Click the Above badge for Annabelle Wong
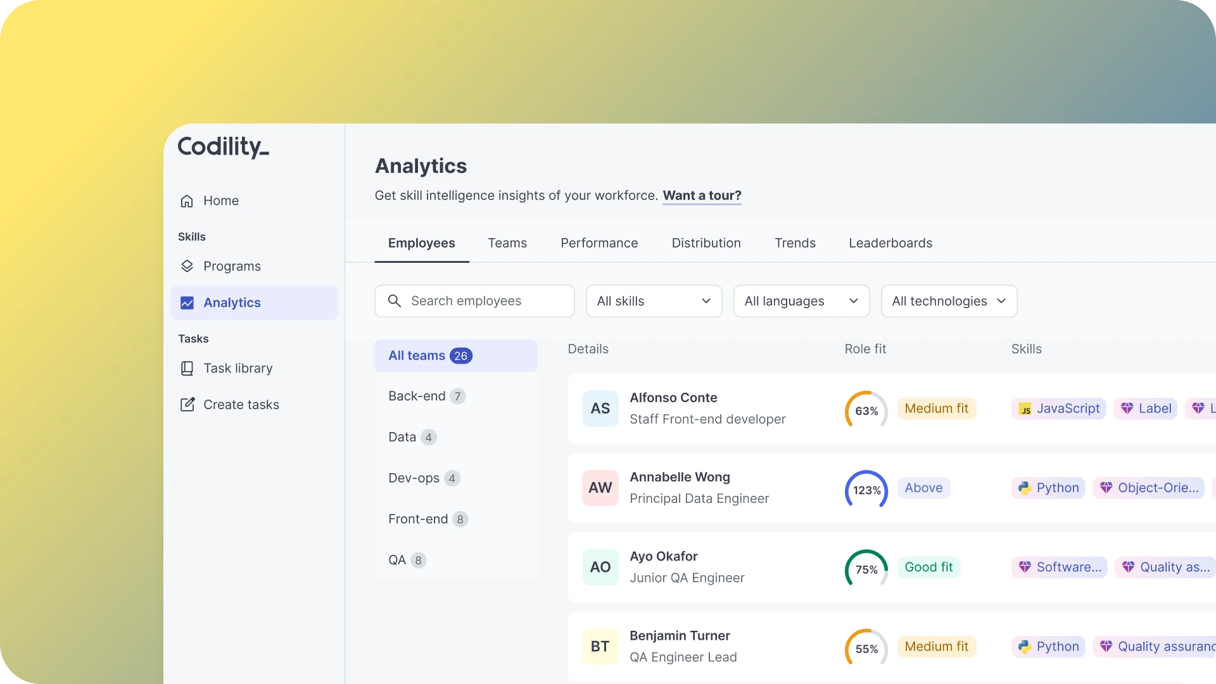This screenshot has width=1216, height=684. point(923,488)
